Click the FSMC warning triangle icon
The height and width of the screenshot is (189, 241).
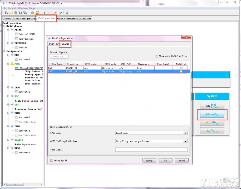click(12, 64)
